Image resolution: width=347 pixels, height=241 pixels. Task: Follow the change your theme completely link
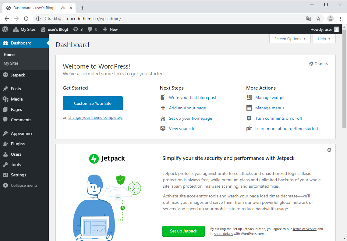point(95,118)
